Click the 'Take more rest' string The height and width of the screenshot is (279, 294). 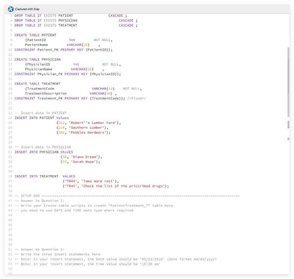pos(98,181)
